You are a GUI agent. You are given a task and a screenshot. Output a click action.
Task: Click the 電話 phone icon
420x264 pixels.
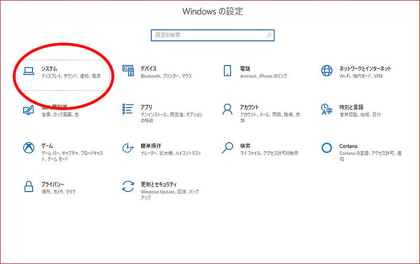click(227, 71)
